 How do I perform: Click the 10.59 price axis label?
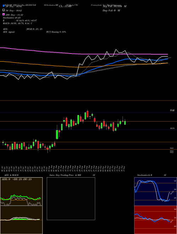pos(172,128)
